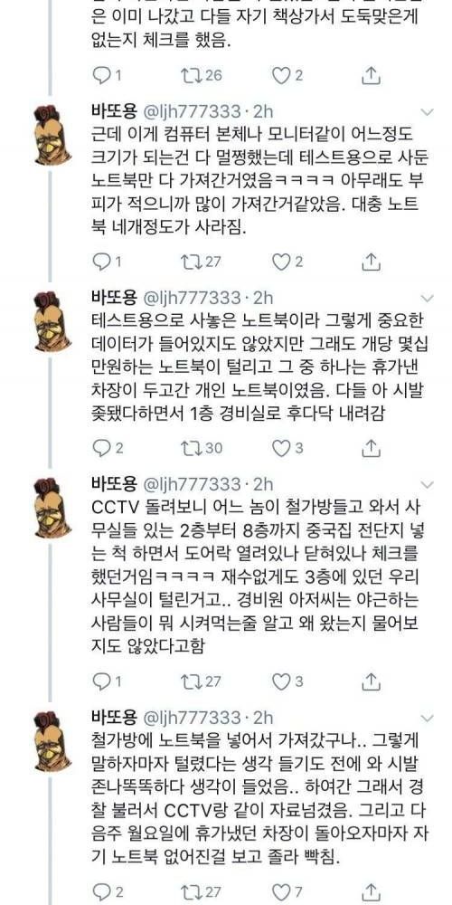Reply to the last tweet with 7 likes
Screen dimensions: 452x905
click(x=107, y=891)
